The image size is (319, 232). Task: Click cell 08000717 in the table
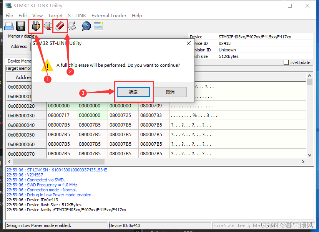point(61,115)
